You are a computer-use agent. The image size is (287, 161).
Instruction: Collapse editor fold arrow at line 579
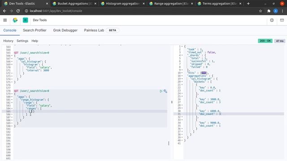tap(12, 94)
